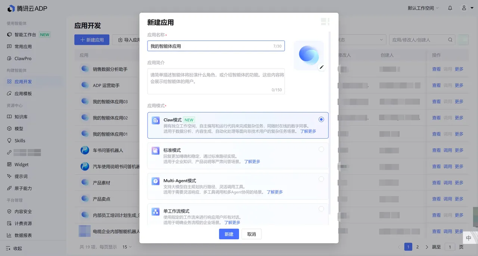The height and width of the screenshot is (256, 478).
Task: Expand the 默认工作空间 workspace dropdown
Action: 423,8
